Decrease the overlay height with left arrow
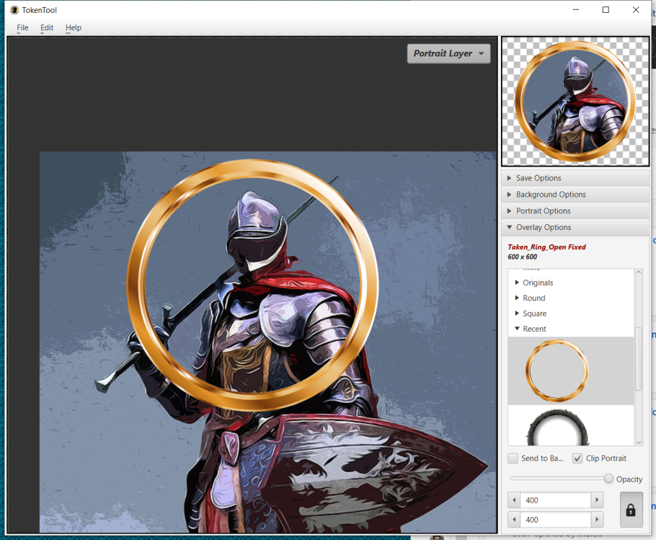 pos(514,520)
